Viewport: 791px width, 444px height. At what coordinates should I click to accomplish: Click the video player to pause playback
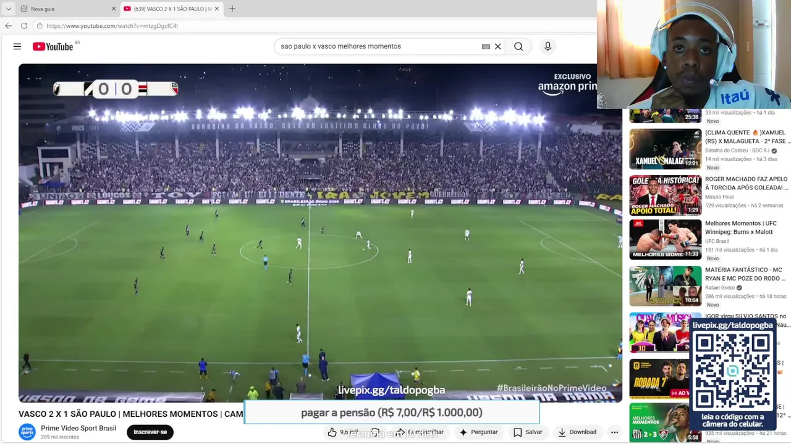click(x=320, y=233)
